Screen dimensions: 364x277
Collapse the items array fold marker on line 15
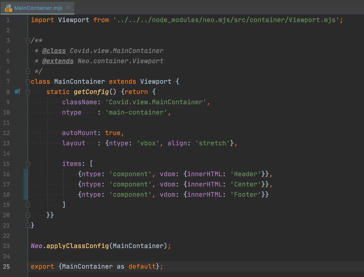pyautogui.click(x=28, y=164)
